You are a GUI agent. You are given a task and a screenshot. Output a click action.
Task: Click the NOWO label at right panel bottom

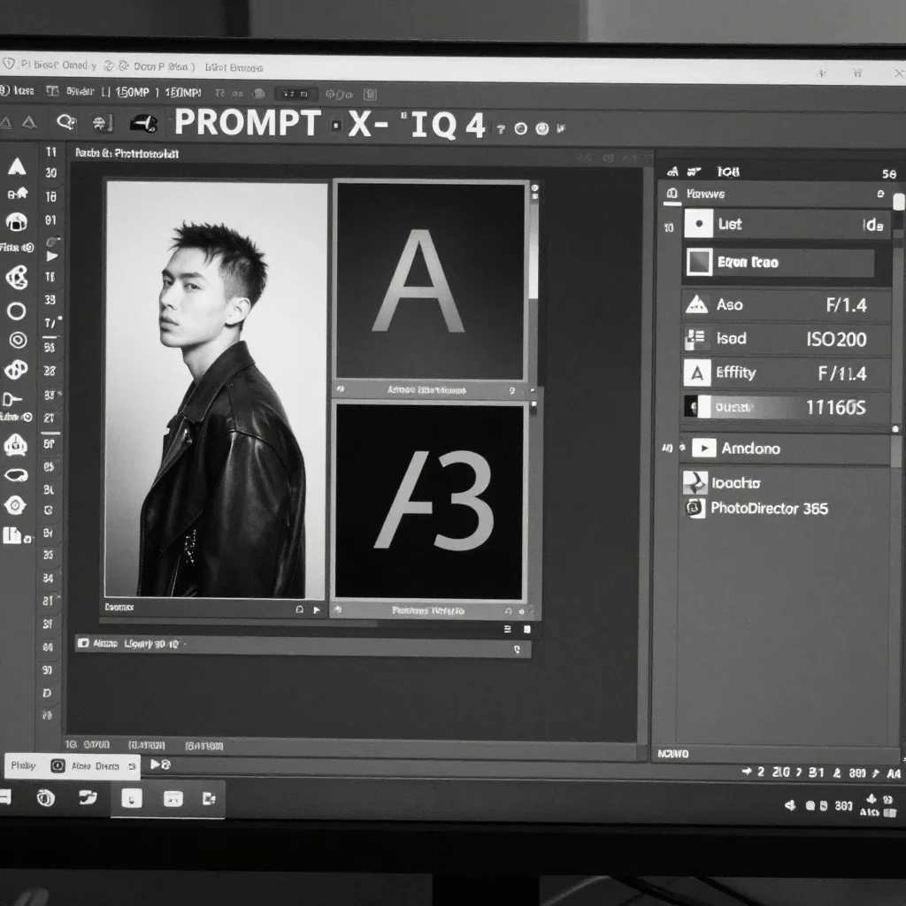[673, 754]
